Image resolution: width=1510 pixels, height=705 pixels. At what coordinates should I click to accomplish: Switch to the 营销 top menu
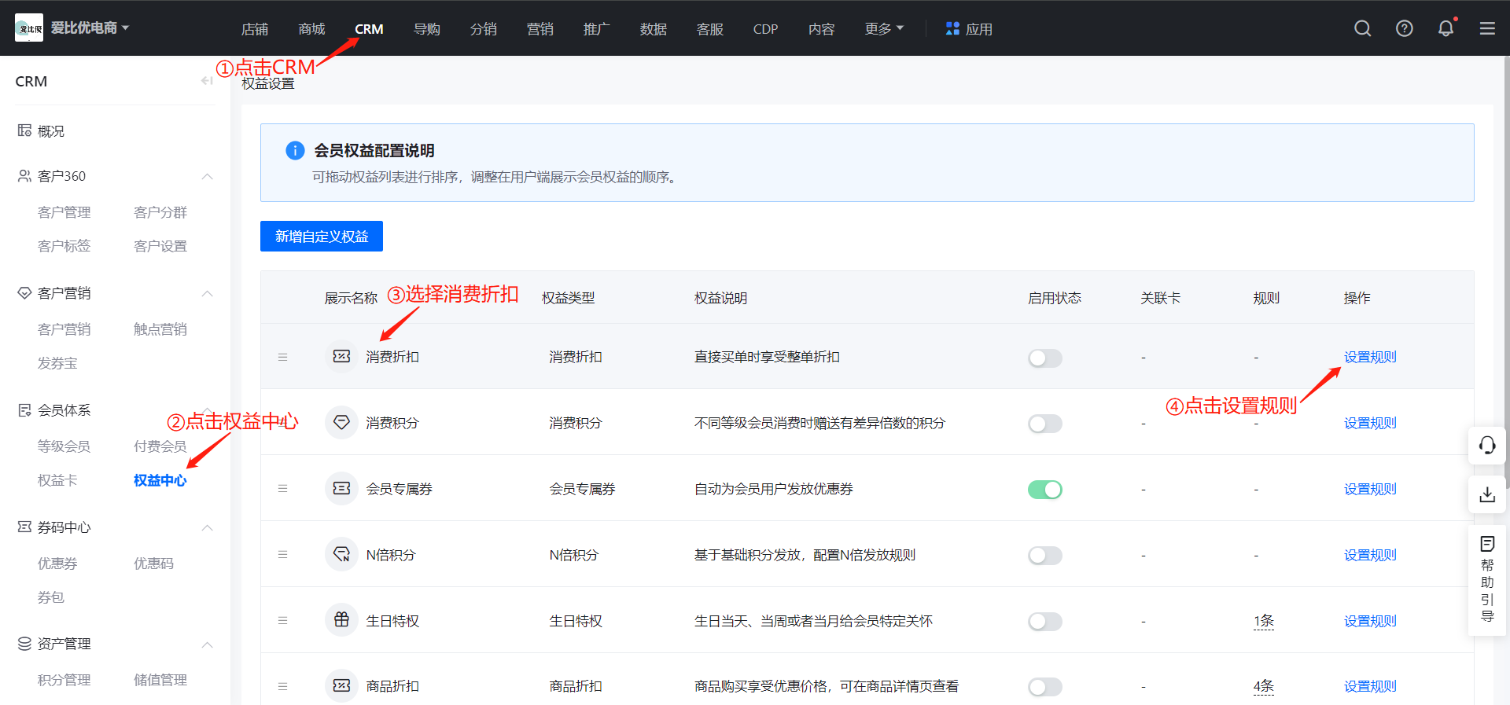tap(540, 29)
